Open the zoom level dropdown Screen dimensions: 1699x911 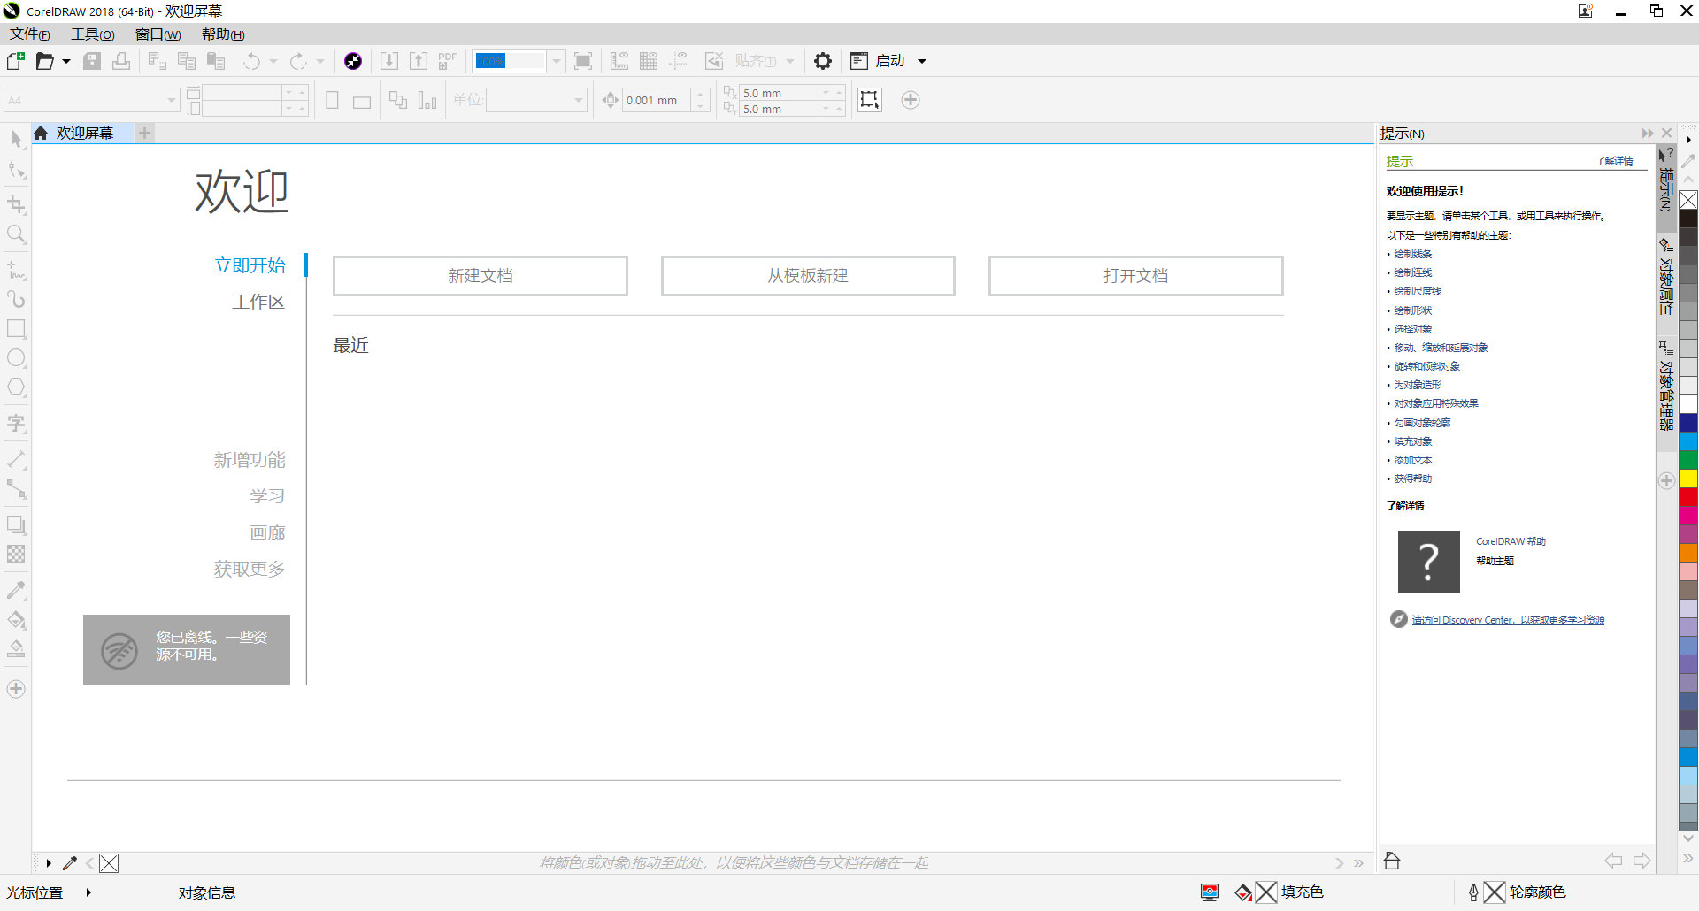557,61
